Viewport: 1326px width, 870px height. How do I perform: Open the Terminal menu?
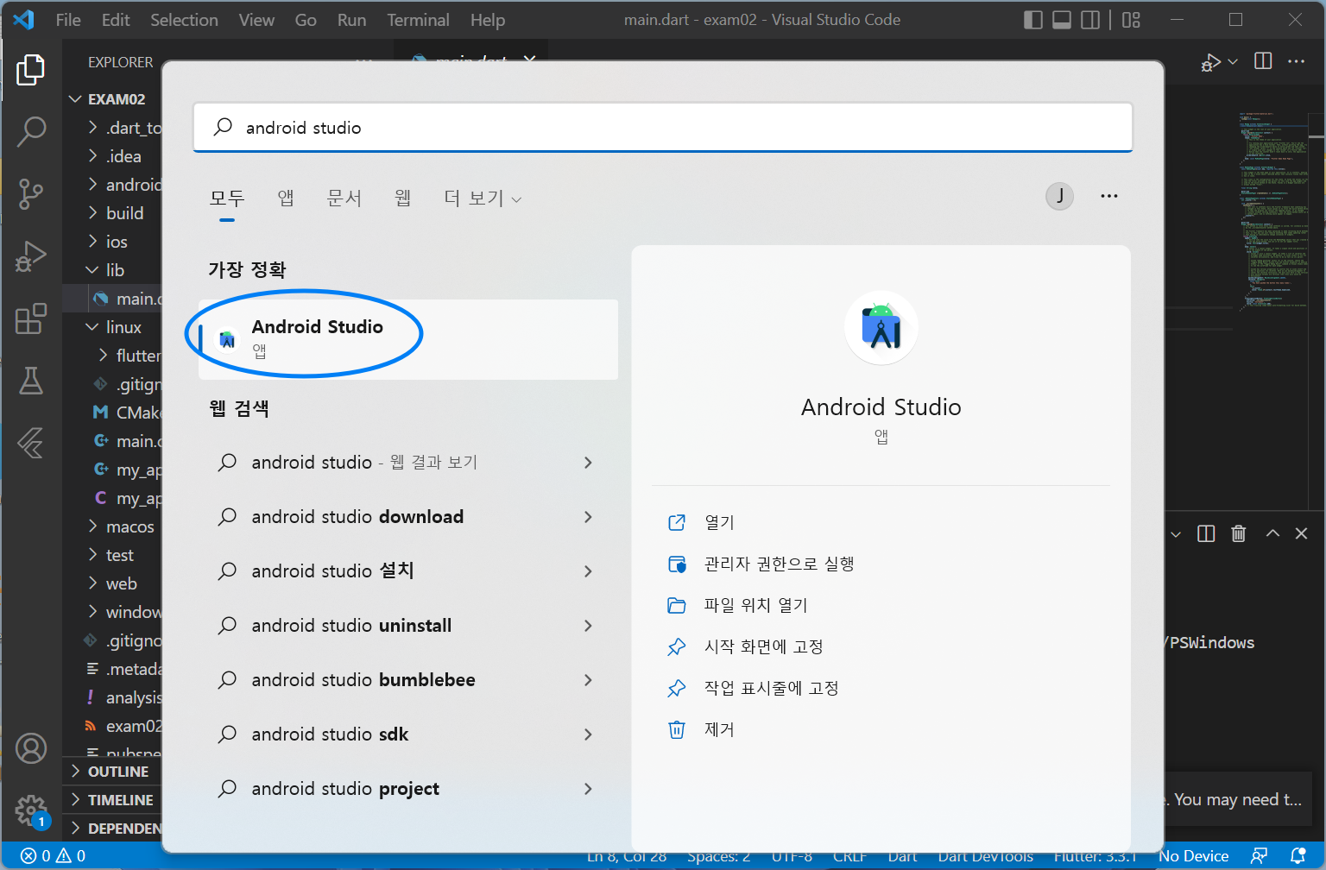coord(418,20)
